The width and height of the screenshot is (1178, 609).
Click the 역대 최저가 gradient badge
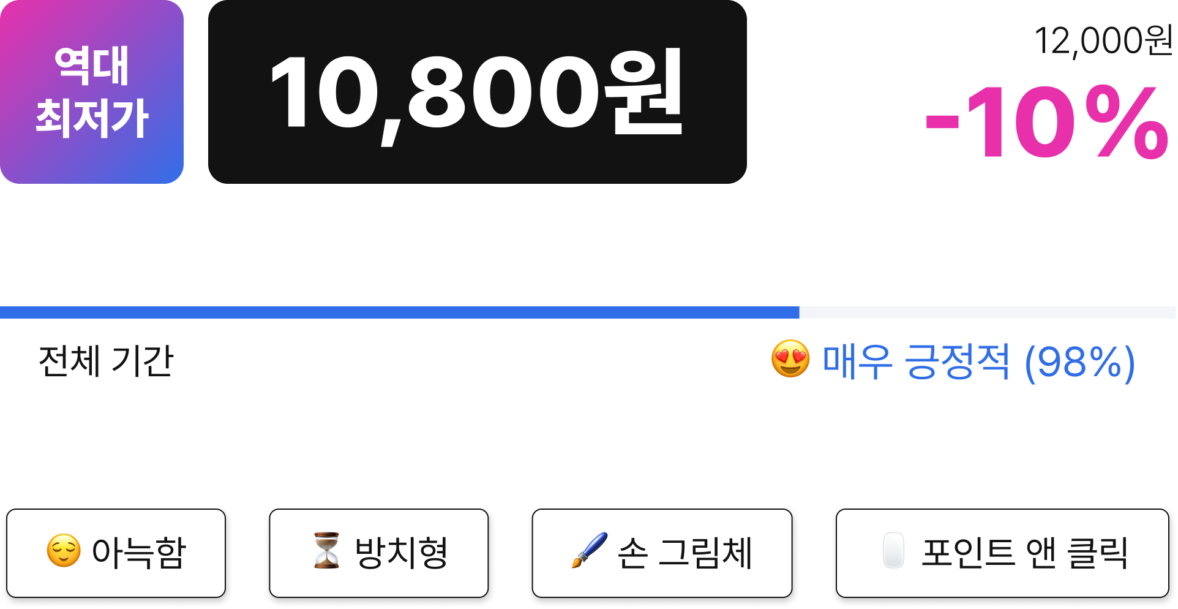coord(92,92)
